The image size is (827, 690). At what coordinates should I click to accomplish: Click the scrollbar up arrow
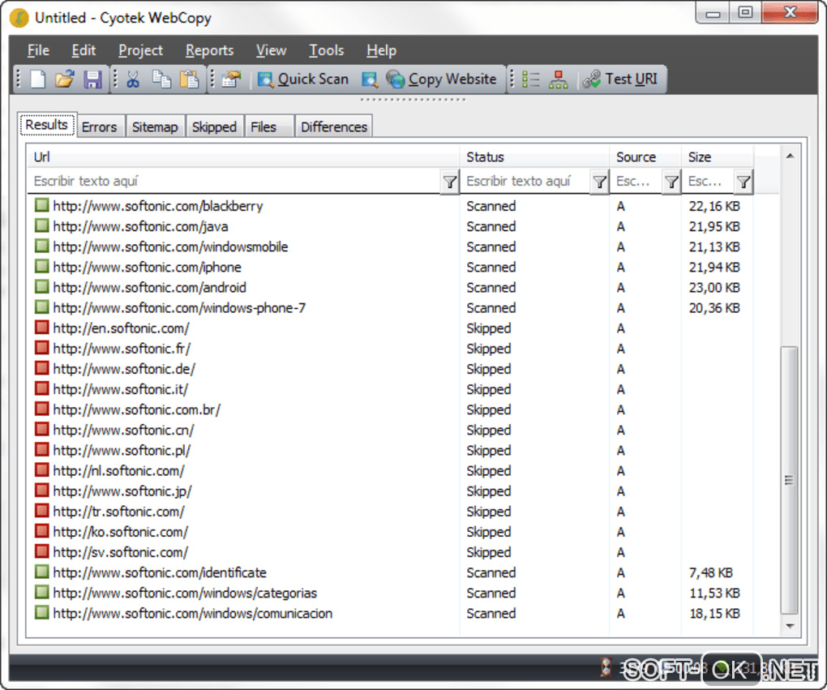pos(790,156)
